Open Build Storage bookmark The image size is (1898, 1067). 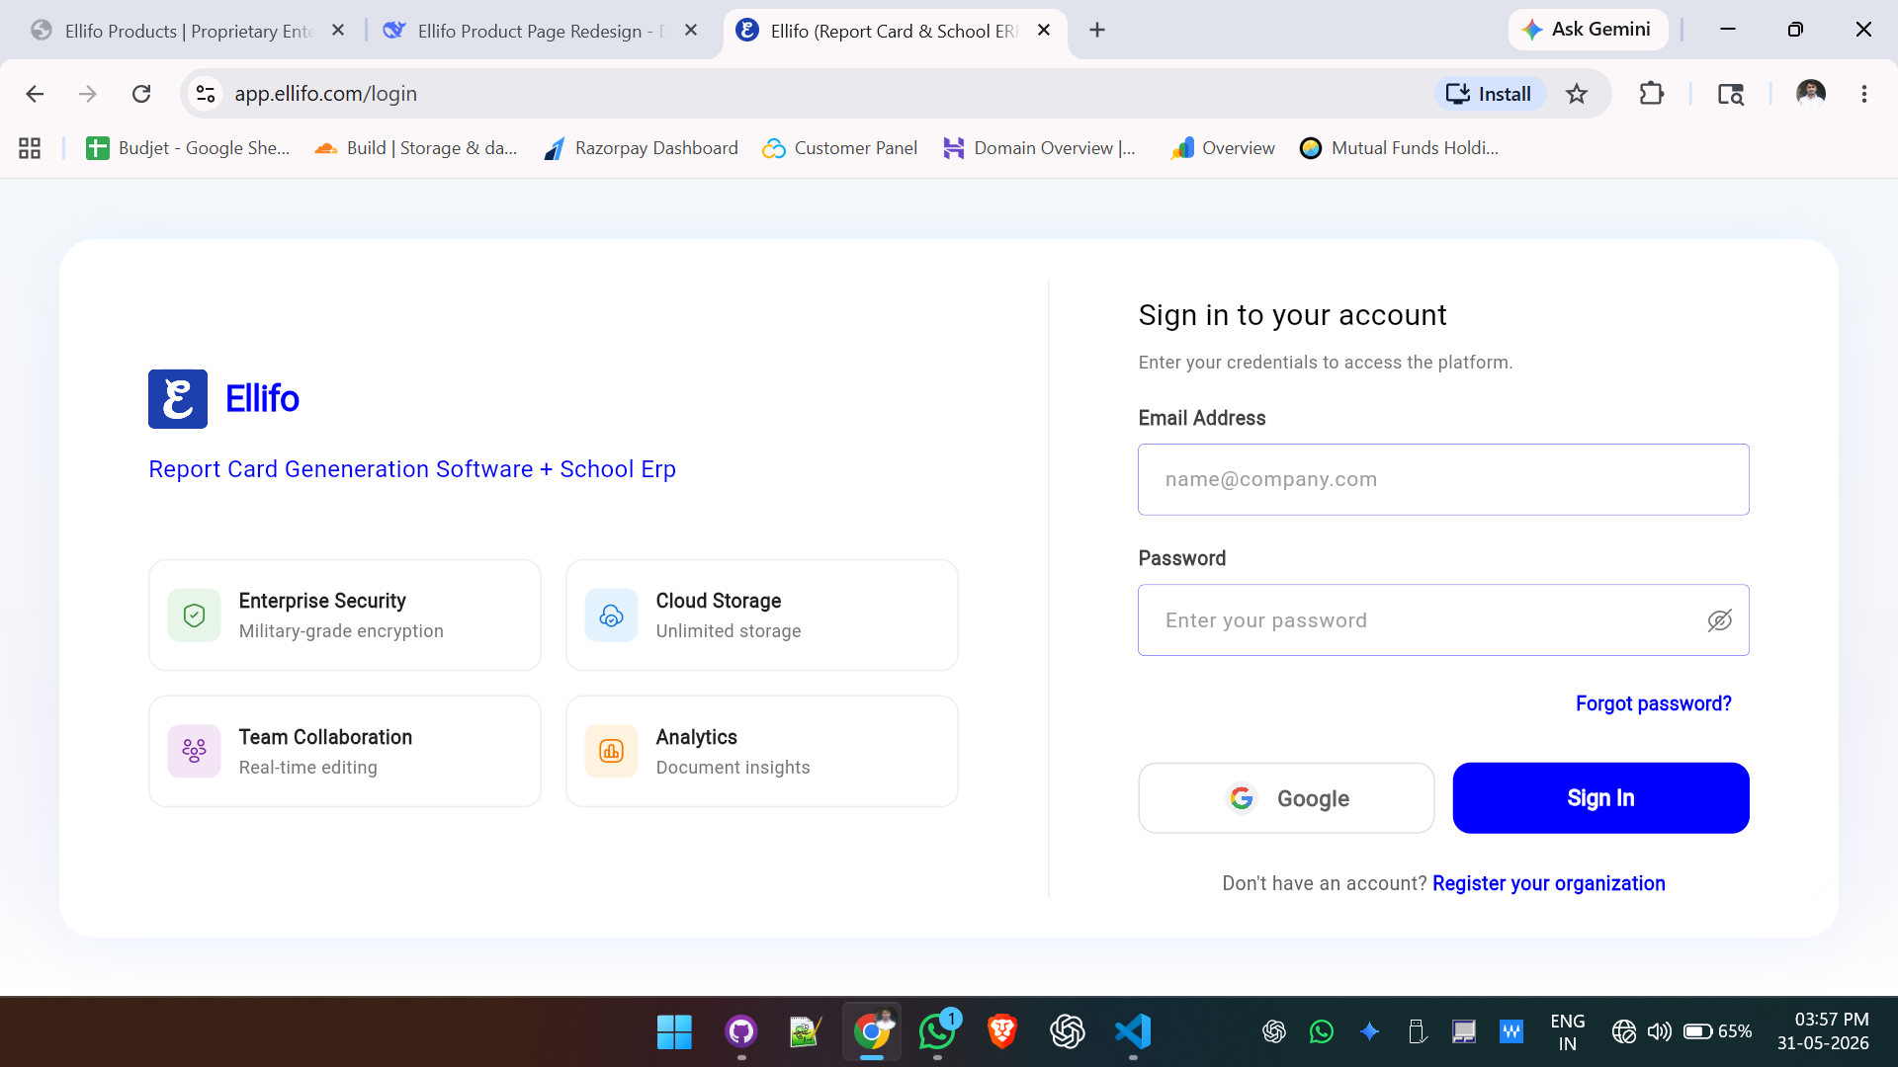[x=416, y=148]
